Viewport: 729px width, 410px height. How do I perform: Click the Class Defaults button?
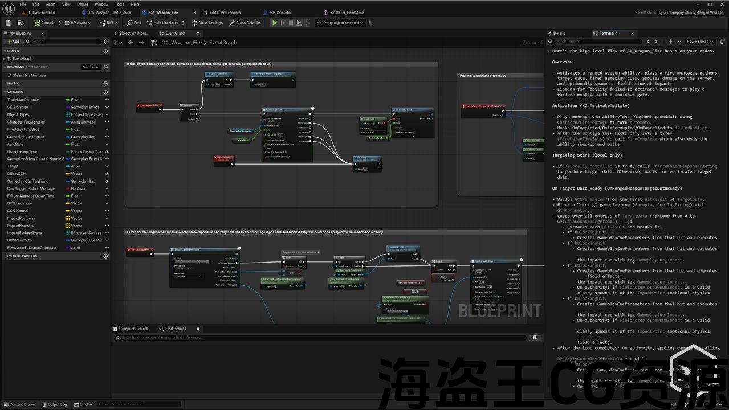[x=245, y=23]
